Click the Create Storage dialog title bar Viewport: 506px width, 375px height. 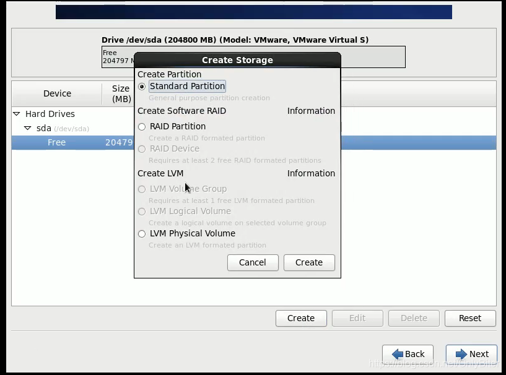(x=237, y=60)
